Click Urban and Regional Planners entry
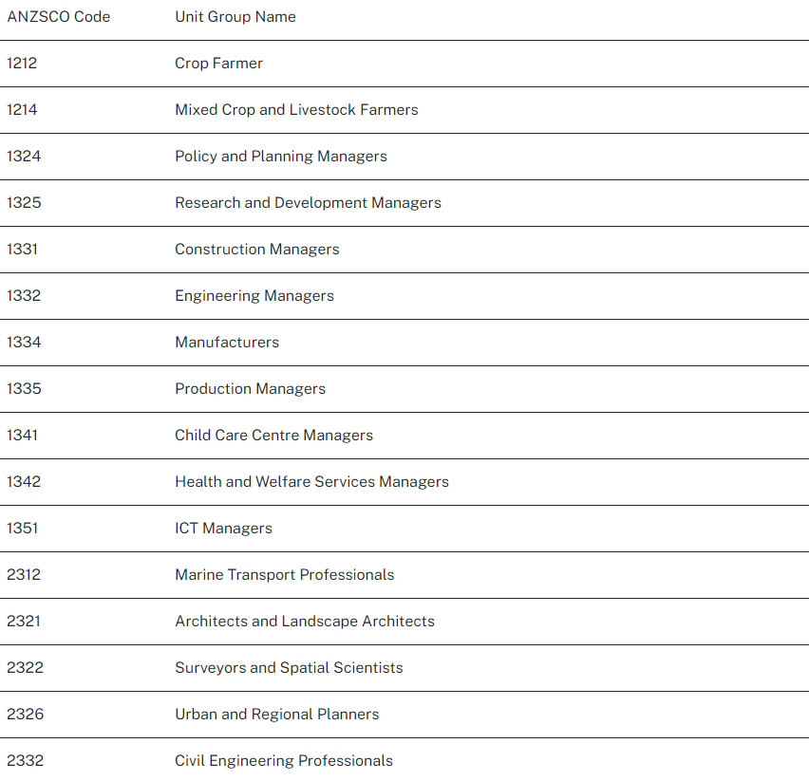Viewport: 809px width, 781px height. (x=276, y=715)
